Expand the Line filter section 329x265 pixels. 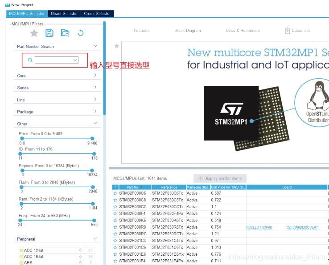point(95,99)
